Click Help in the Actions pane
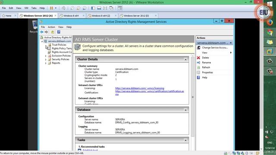Screen dimensions: 276x155 pos(204,77)
